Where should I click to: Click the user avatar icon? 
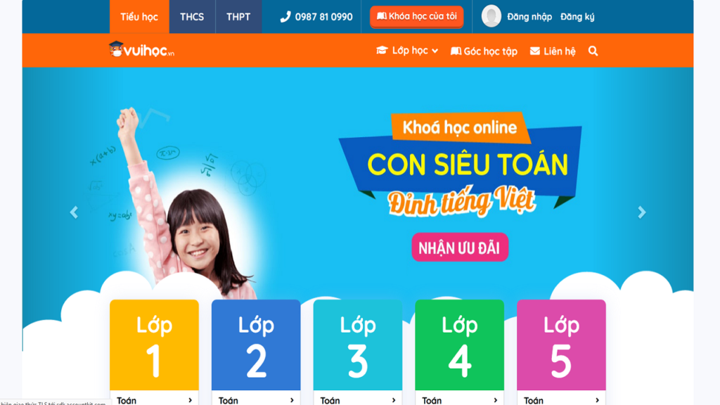pyautogui.click(x=491, y=17)
